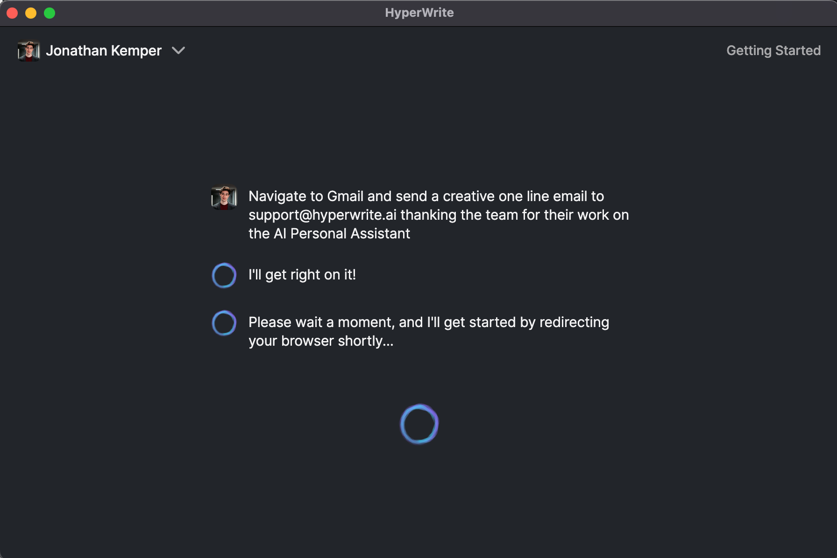
Task: Click the "your browser shortly..." text line
Action: [x=320, y=341]
